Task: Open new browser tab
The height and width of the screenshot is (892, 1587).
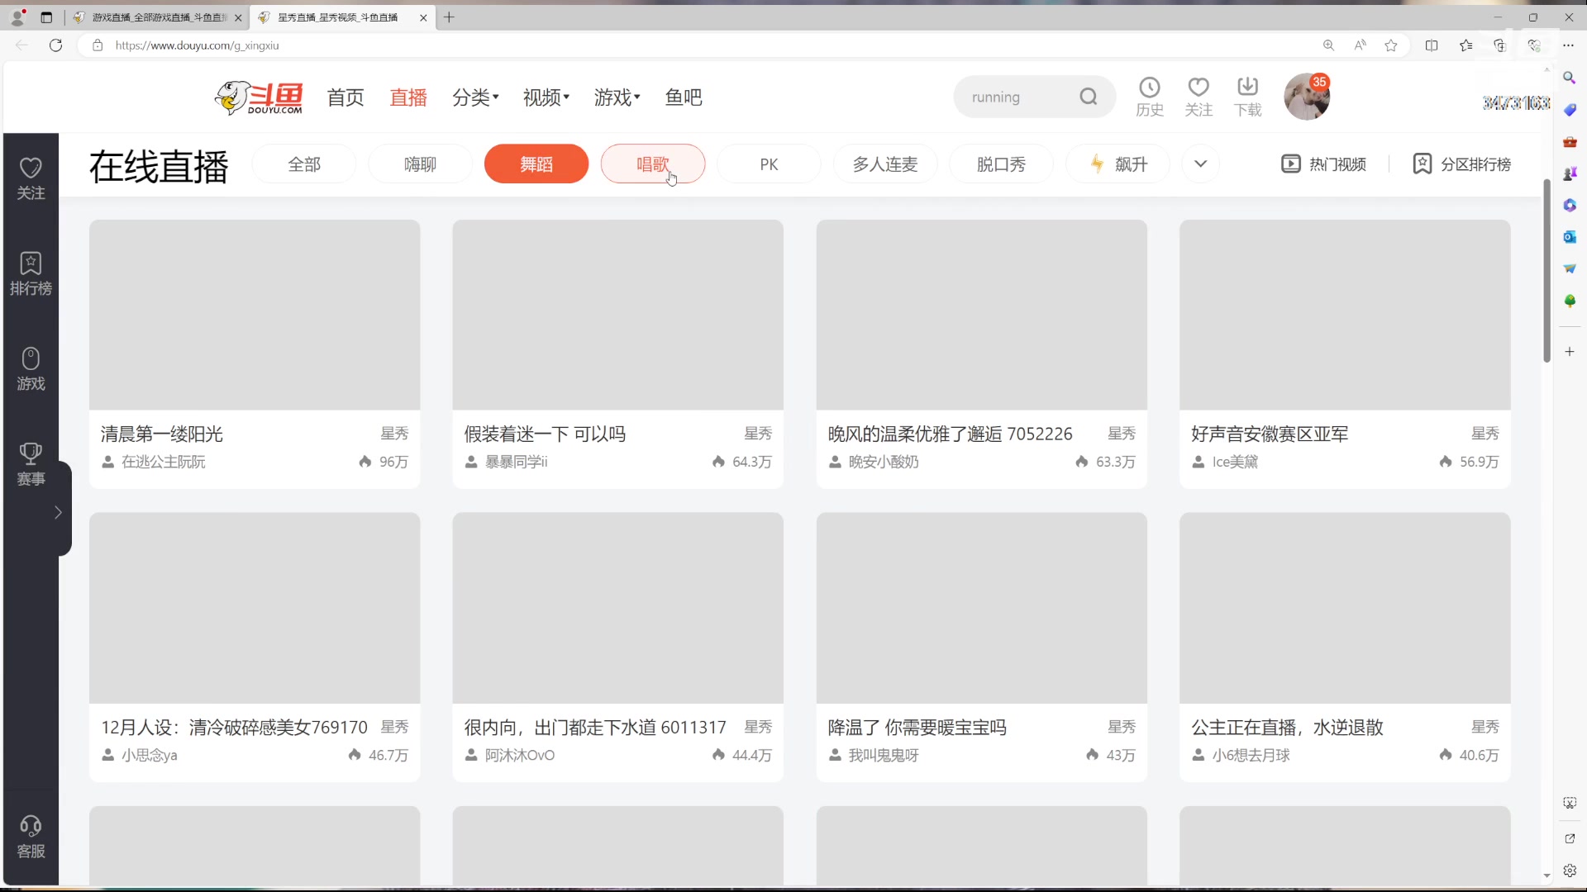Action: pos(449,17)
